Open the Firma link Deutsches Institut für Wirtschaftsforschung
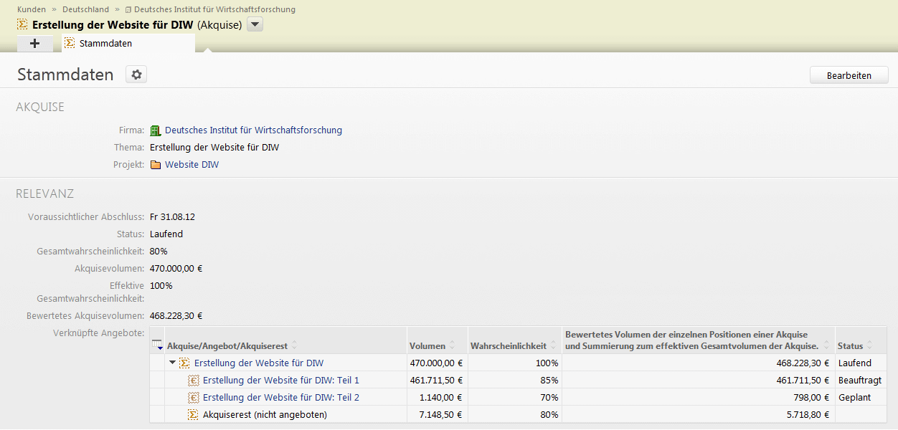Screen dimensions: 898x430 pyautogui.click(x=253, y=130)
